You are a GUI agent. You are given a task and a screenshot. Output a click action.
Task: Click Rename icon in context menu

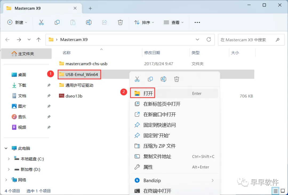pos(163,79)
